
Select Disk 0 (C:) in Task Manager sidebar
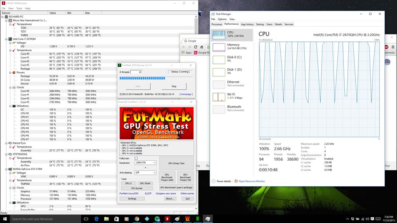point(232,60)
